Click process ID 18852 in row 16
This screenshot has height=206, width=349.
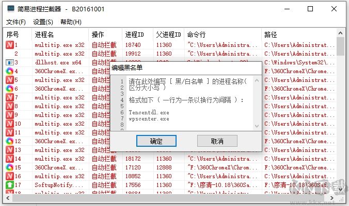(133, 176)
